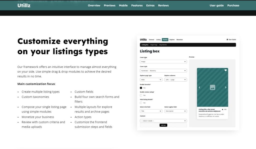This screenshot has width=256, height=149.
Task: Click the heart favorite icon on the preview card
Action: (x=225, y=70)
